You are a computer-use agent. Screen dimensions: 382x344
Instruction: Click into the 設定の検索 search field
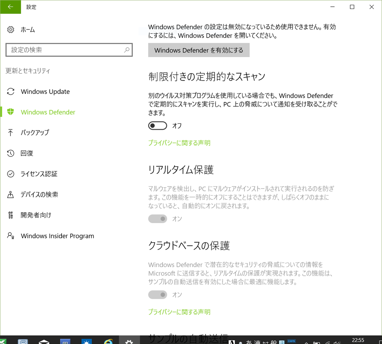[69, 50]
